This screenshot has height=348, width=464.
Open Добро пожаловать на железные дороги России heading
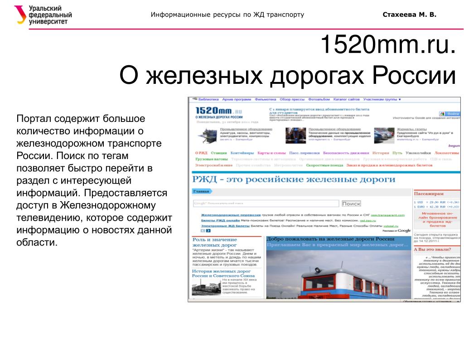pos(330,239)
